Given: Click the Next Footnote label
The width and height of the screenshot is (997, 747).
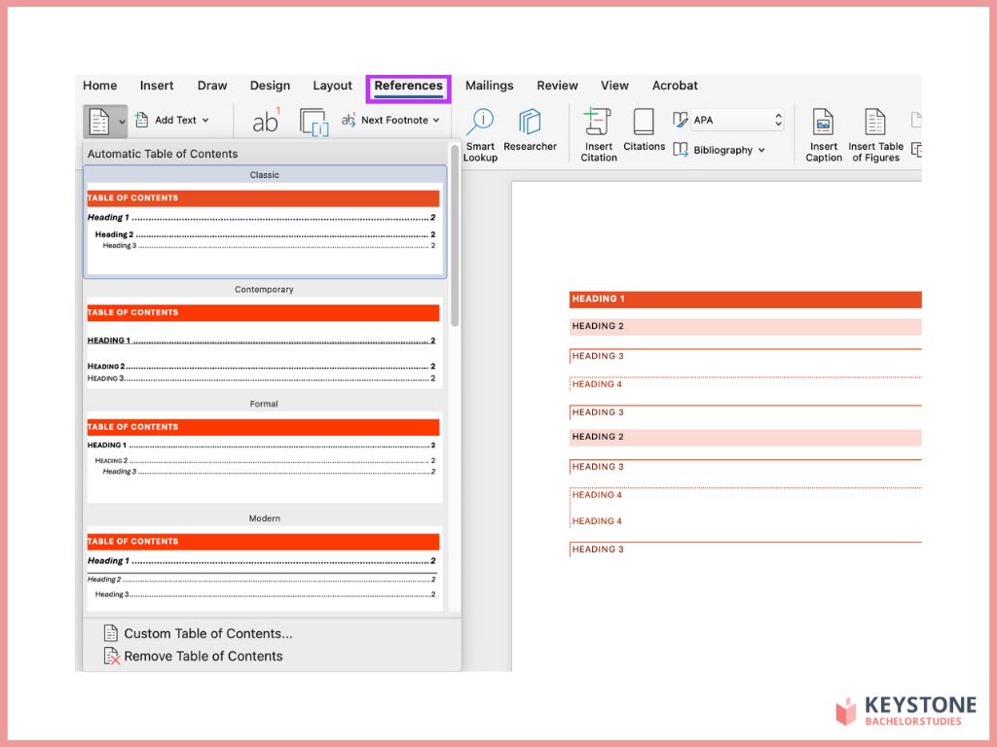Looking at the screenshot, I should pyautogui.click(x=394, y=120).
